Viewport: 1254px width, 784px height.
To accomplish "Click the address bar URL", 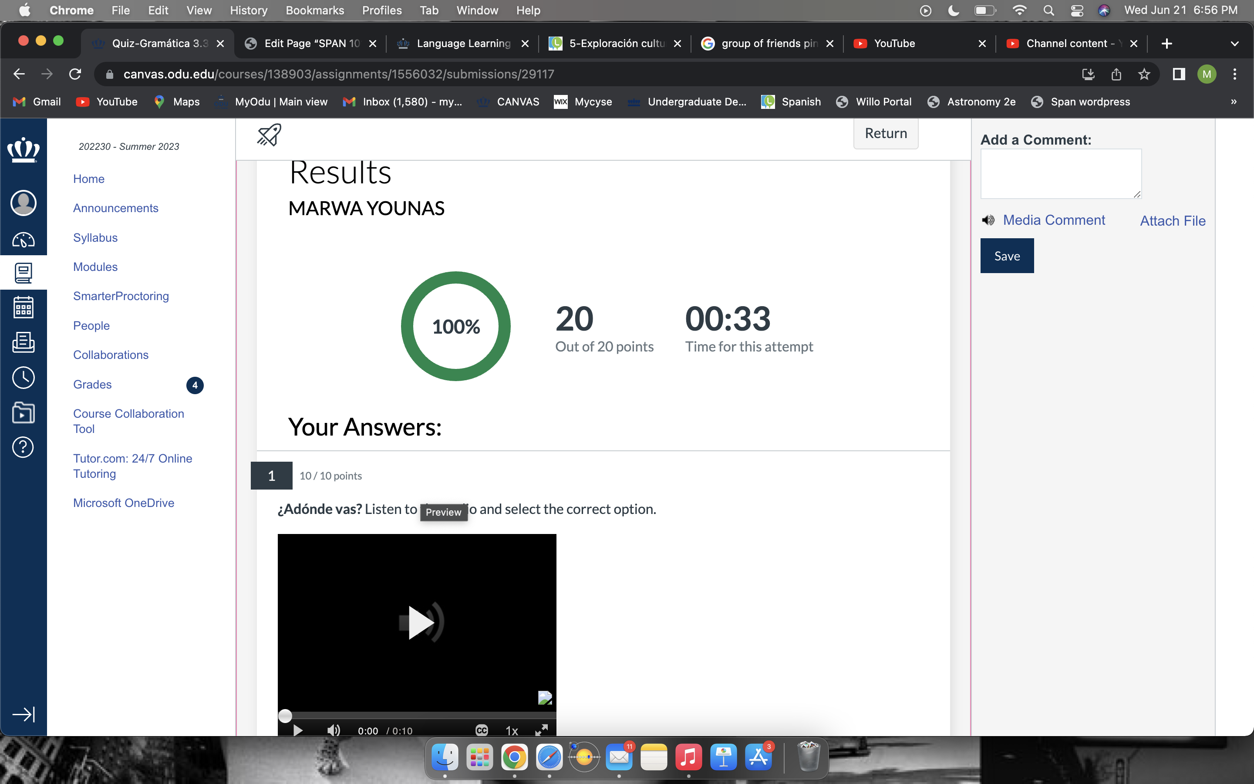I will tap(338, 74).
